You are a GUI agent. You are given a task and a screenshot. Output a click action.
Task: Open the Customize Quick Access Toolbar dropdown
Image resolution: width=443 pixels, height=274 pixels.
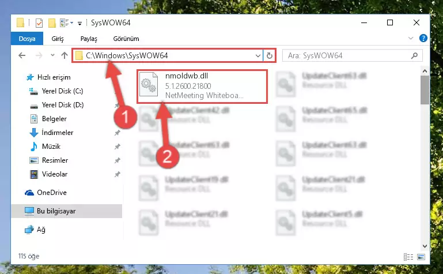[x=80, y=23]
